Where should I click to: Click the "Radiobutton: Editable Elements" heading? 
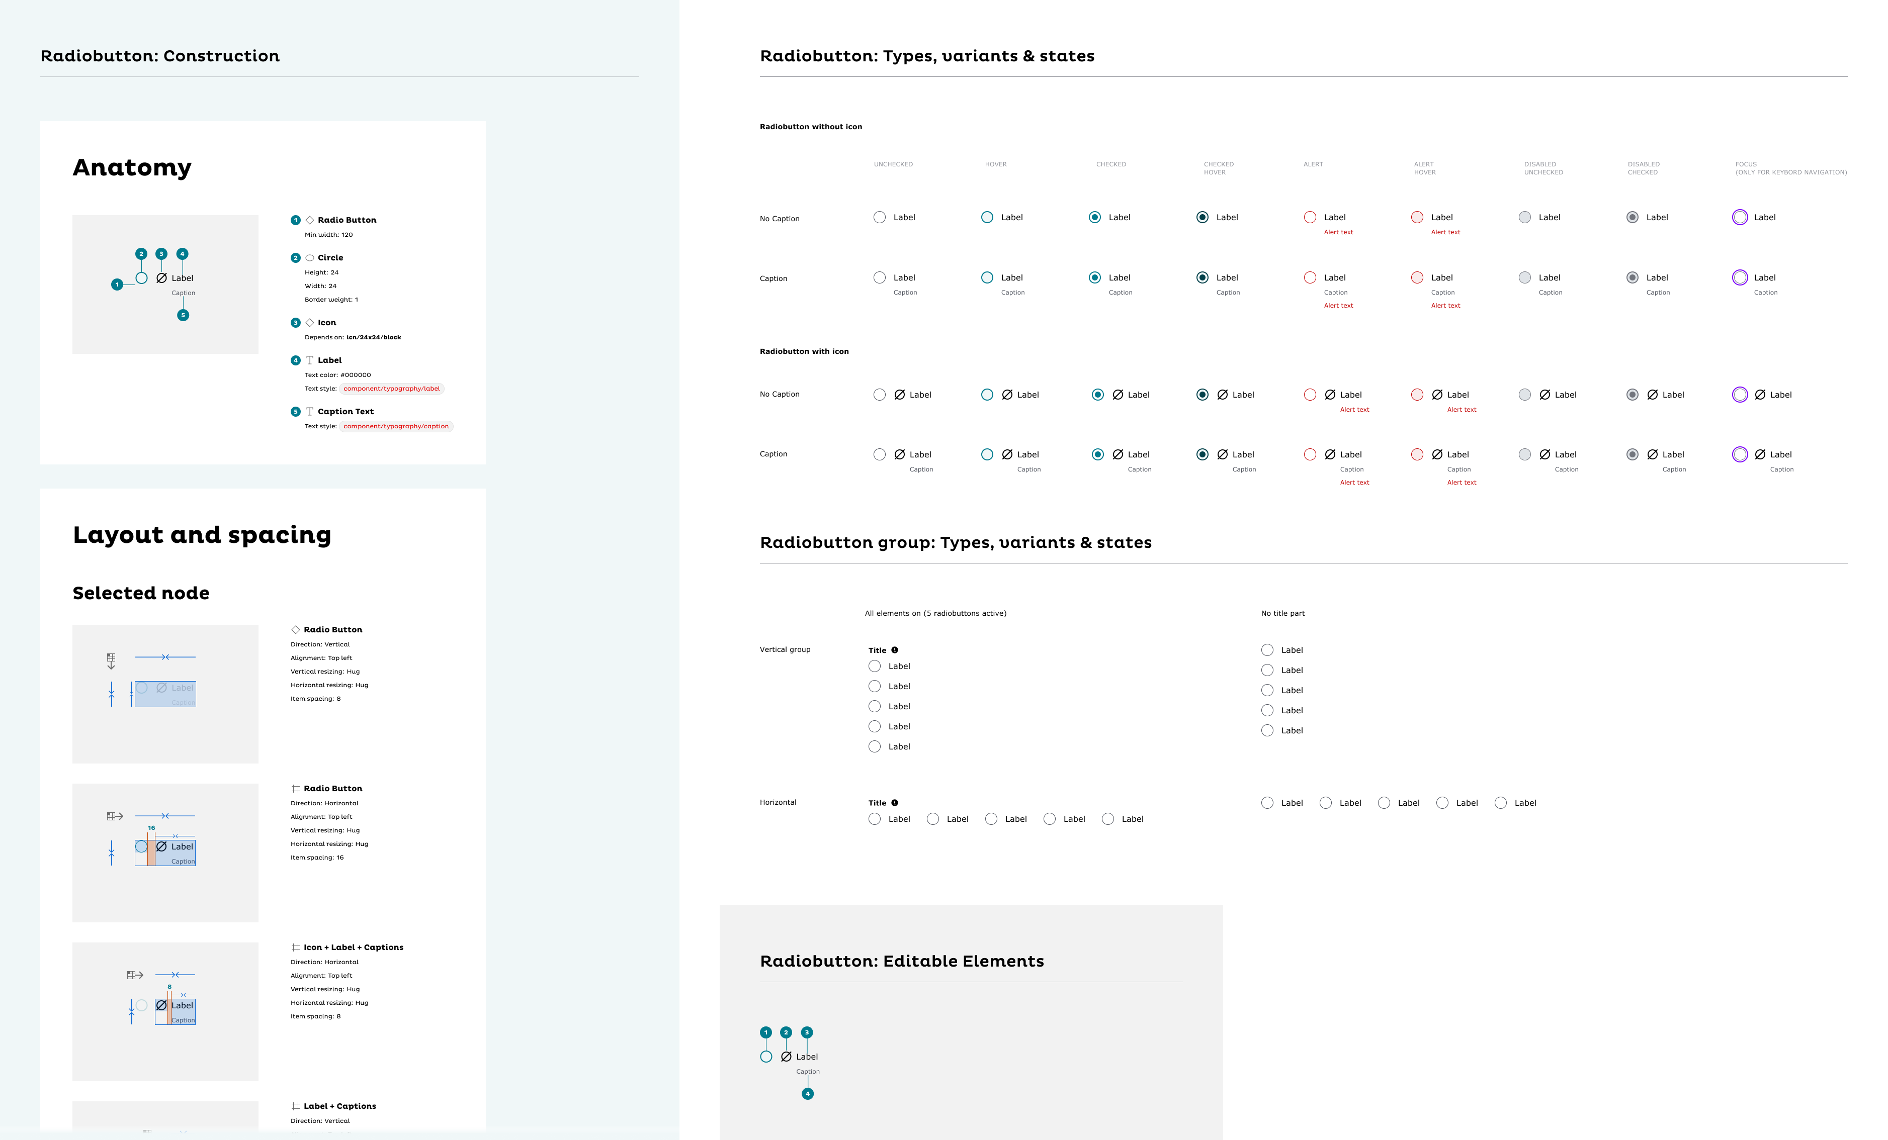point(902,962)
